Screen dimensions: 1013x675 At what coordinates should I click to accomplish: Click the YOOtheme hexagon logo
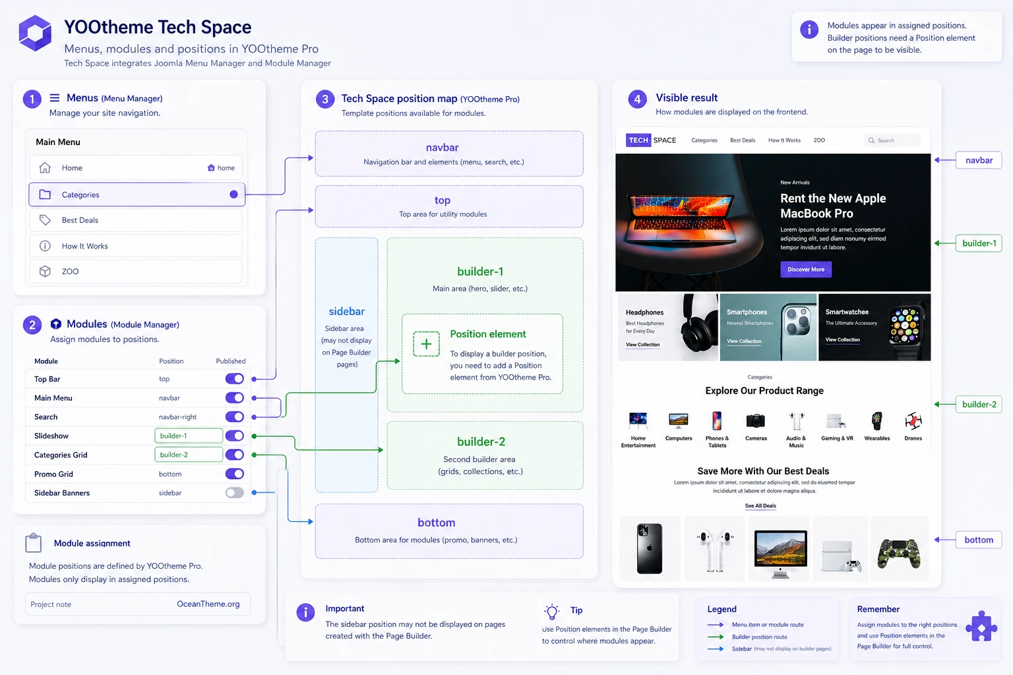pyautogui.click(x=35, y=34)
